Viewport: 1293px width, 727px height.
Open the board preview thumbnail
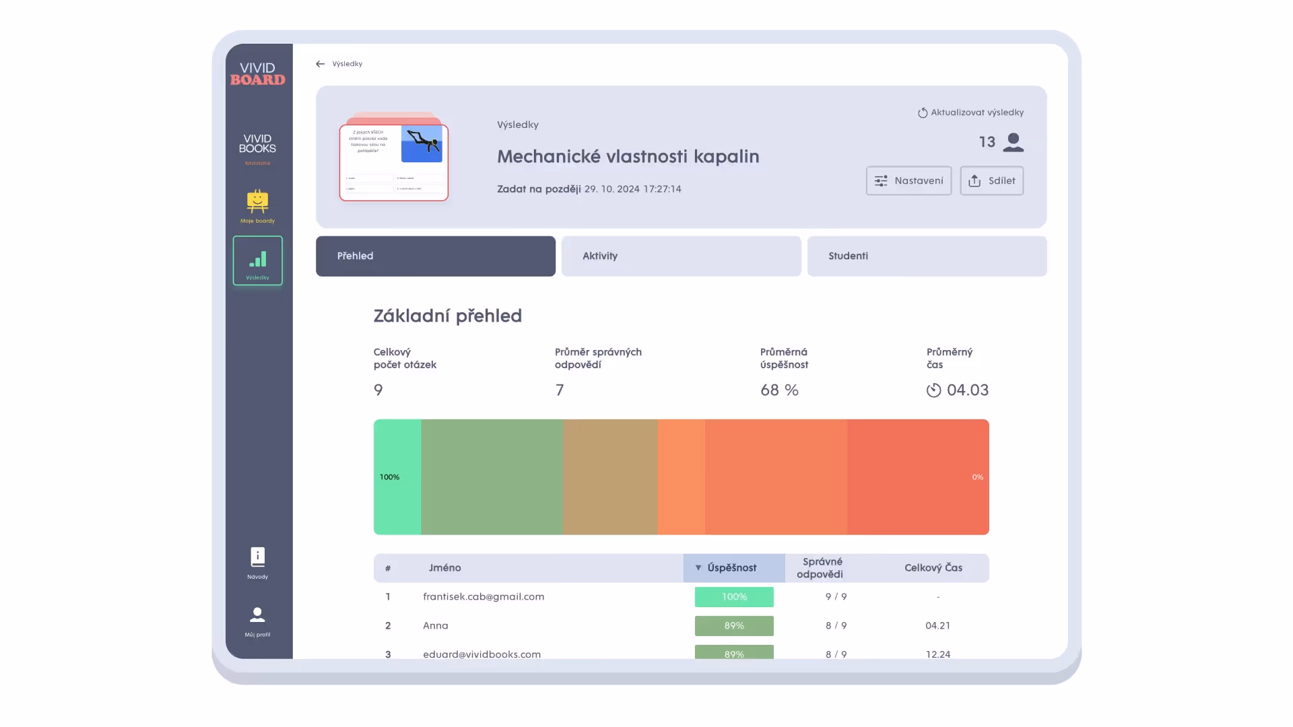(394, 162)
